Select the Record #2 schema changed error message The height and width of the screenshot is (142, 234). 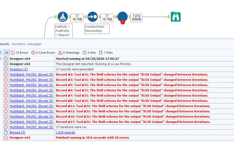click(132, 74)
